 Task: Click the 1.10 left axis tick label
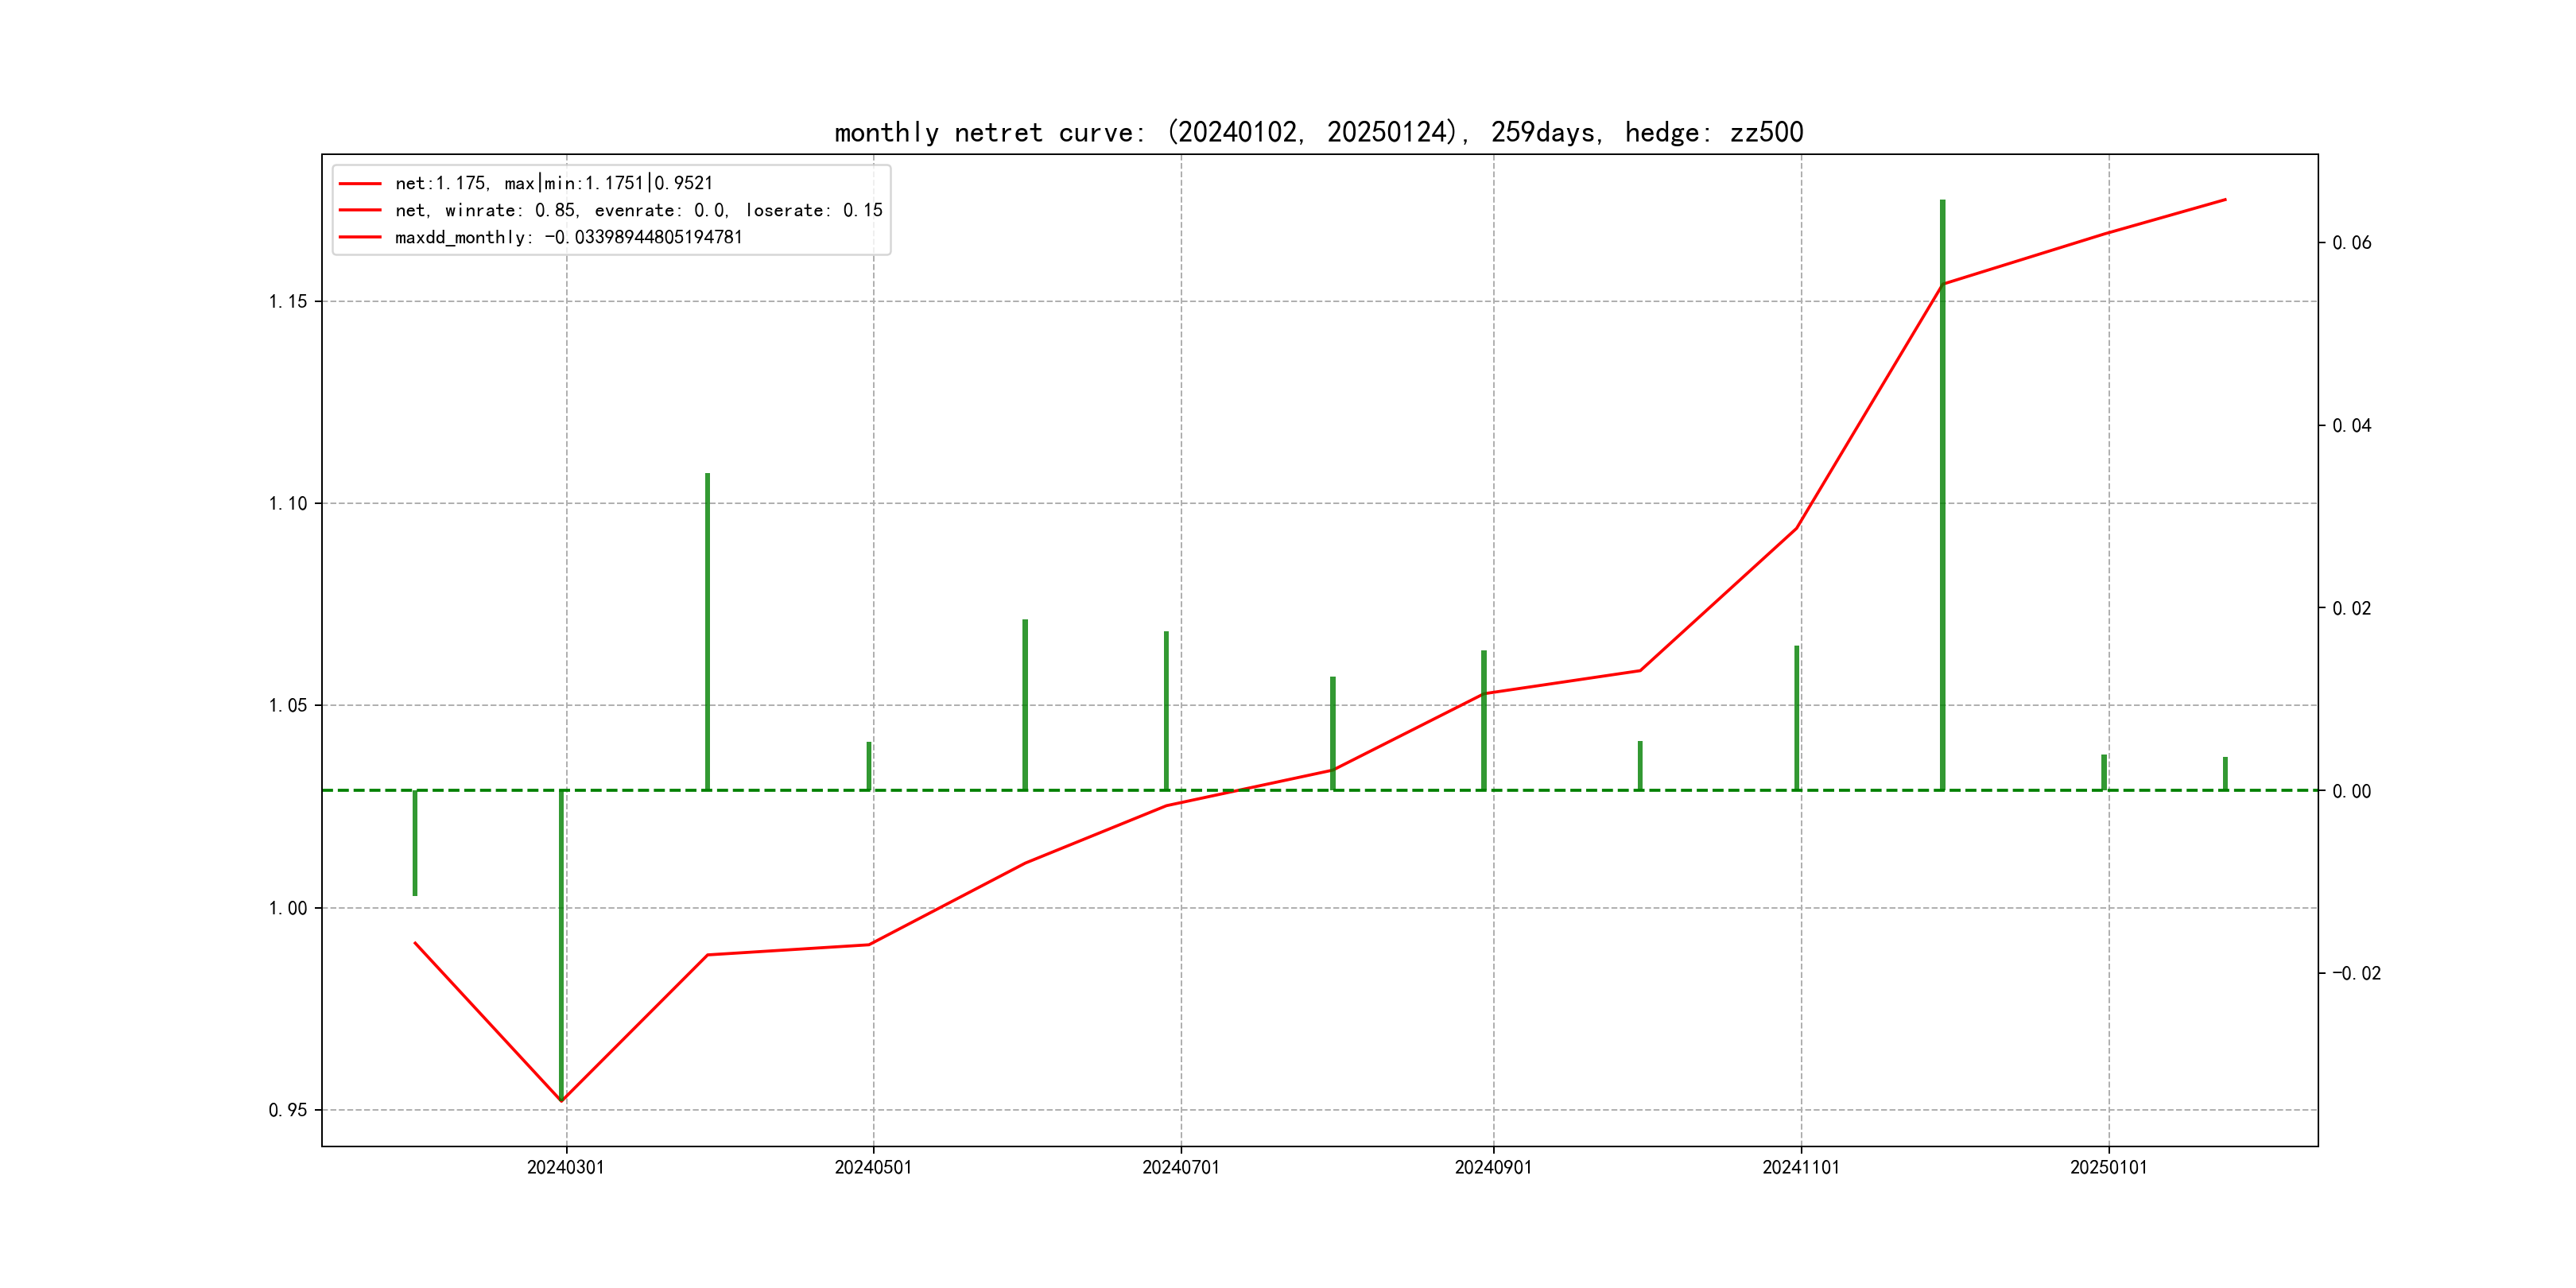click(288, 503)
